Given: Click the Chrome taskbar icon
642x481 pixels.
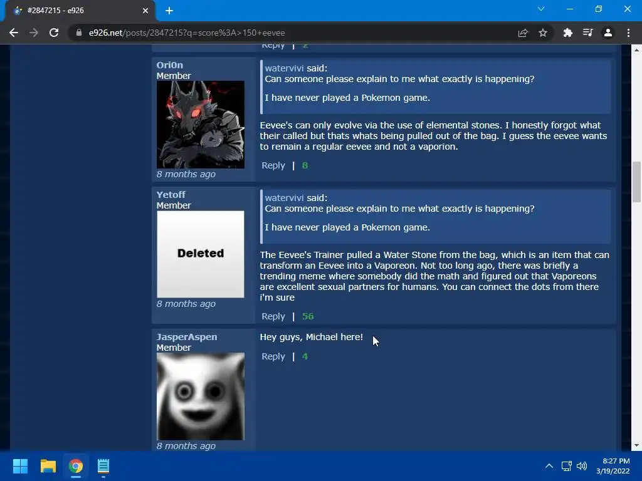Looking at the screenshot, I should point(76,466).
